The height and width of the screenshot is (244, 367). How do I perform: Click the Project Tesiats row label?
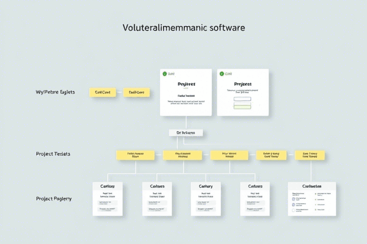pyautogui.click(x=54, y=154)
